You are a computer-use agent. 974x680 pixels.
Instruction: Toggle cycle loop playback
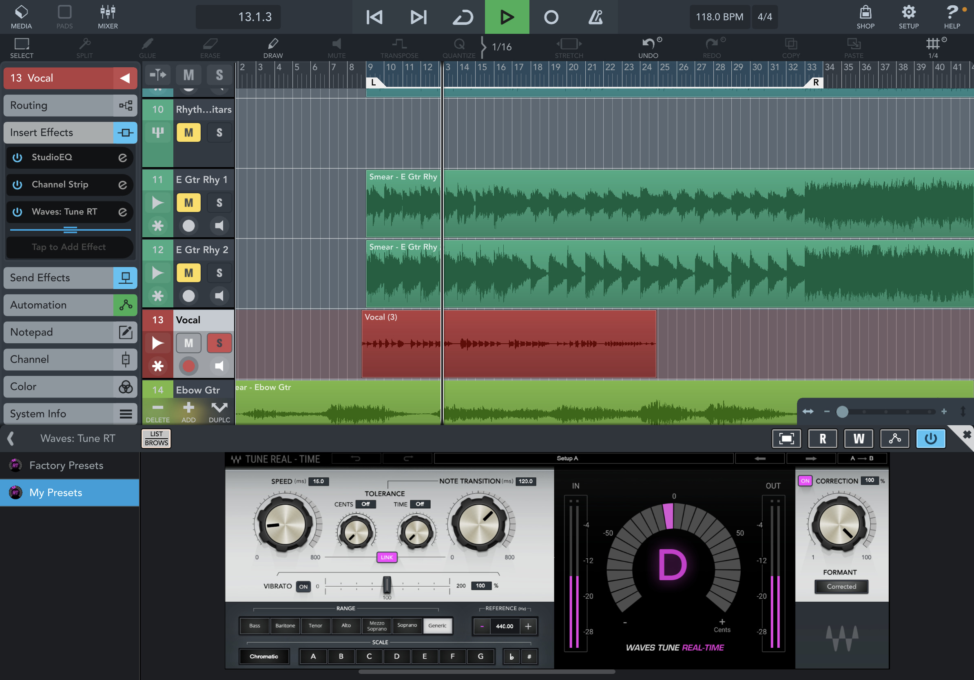(463, 17)
